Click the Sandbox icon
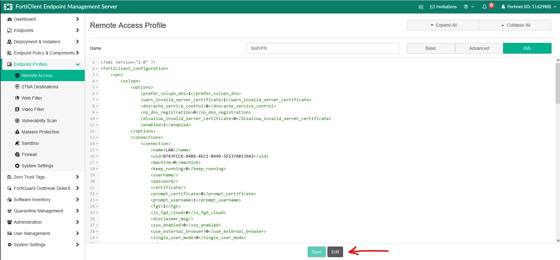This screenshot has width=560, height=260. (x=17, y=143)
